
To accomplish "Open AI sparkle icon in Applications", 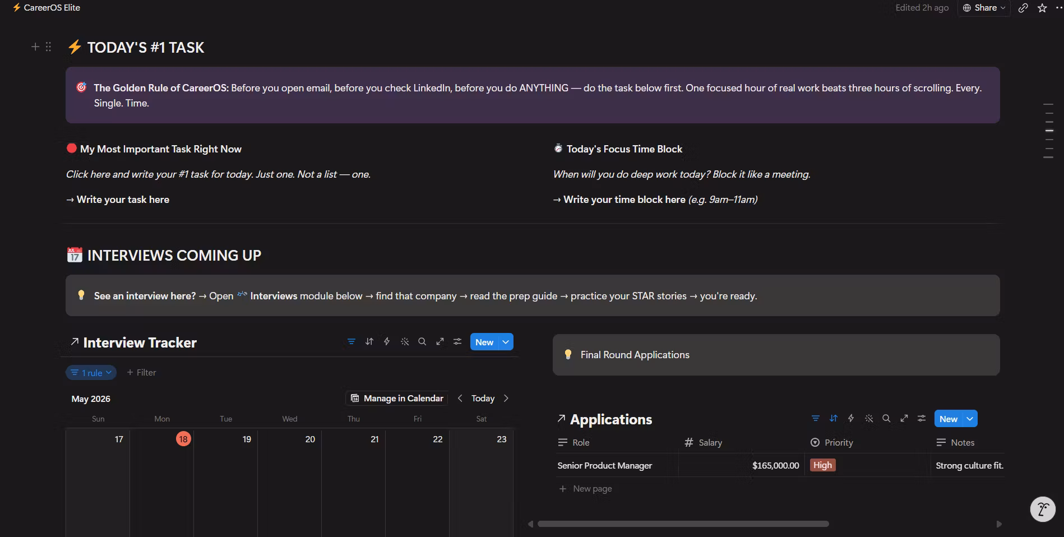I will click(x=869, y=419).
